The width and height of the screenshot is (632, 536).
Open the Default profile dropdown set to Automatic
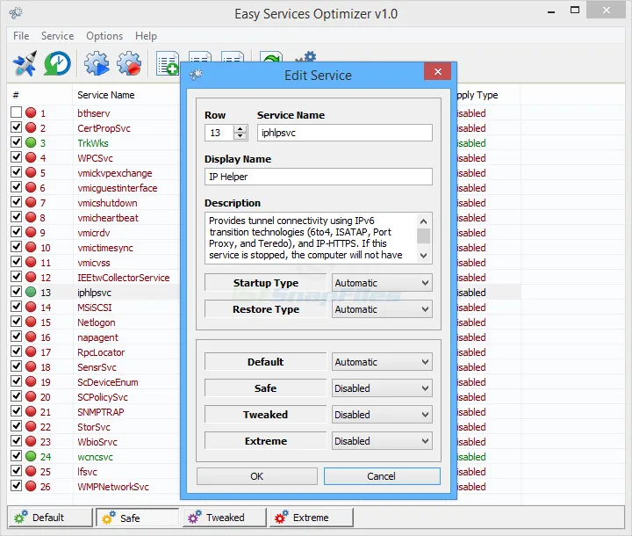pyautogui.click(x=382, y=362)
